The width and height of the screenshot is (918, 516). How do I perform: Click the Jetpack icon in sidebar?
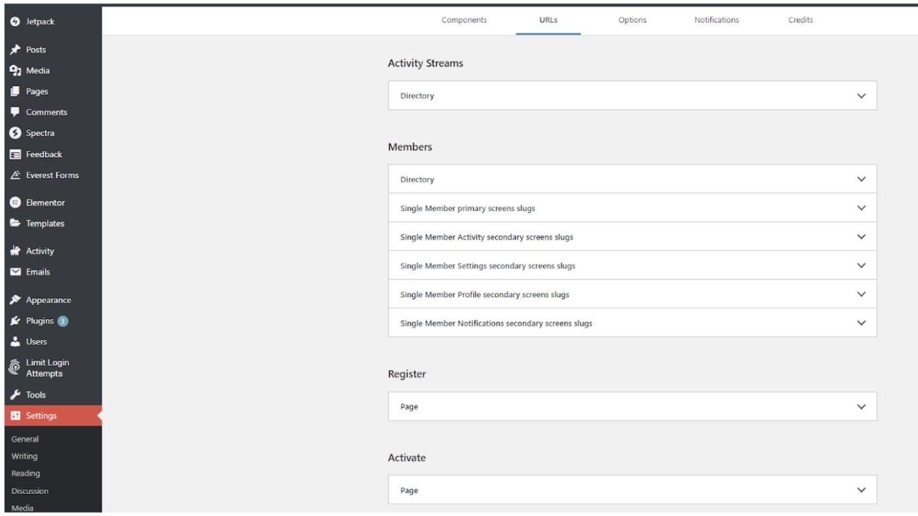(x=15, y=21)
